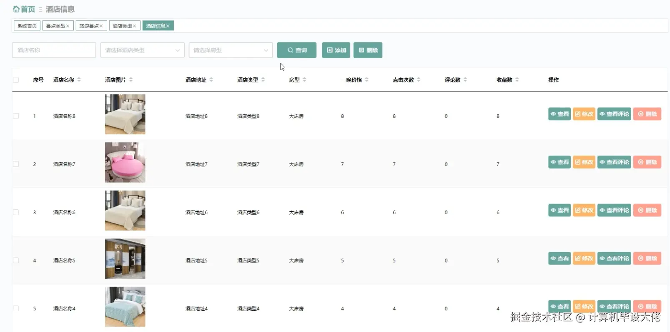This screenshot has width=670, height=332.
Task: Sort by 酒店类型 column
Action: point(263,79)
